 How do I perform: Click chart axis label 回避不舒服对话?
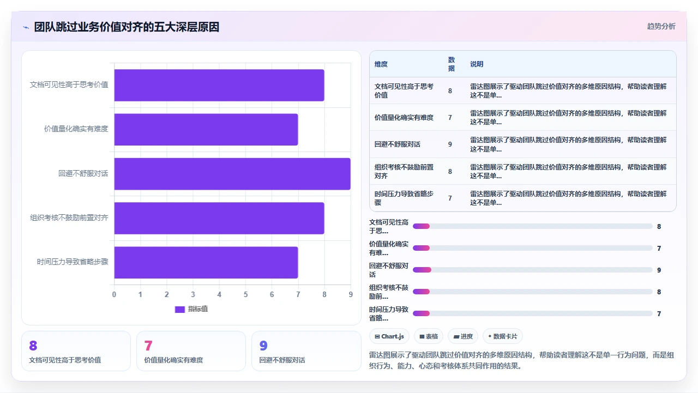click(83, 174)
